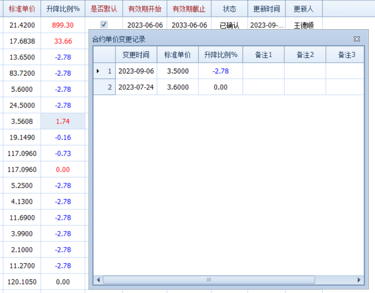Click the 更新时间 column header
This screenshot has width=375, height=293.
(x=267, y=9)
